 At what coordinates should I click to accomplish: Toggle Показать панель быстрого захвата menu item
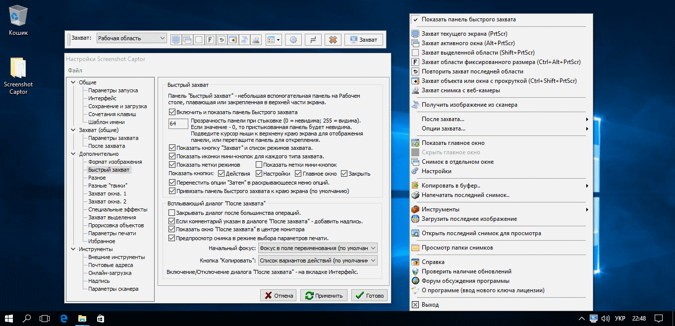[501, 19]
